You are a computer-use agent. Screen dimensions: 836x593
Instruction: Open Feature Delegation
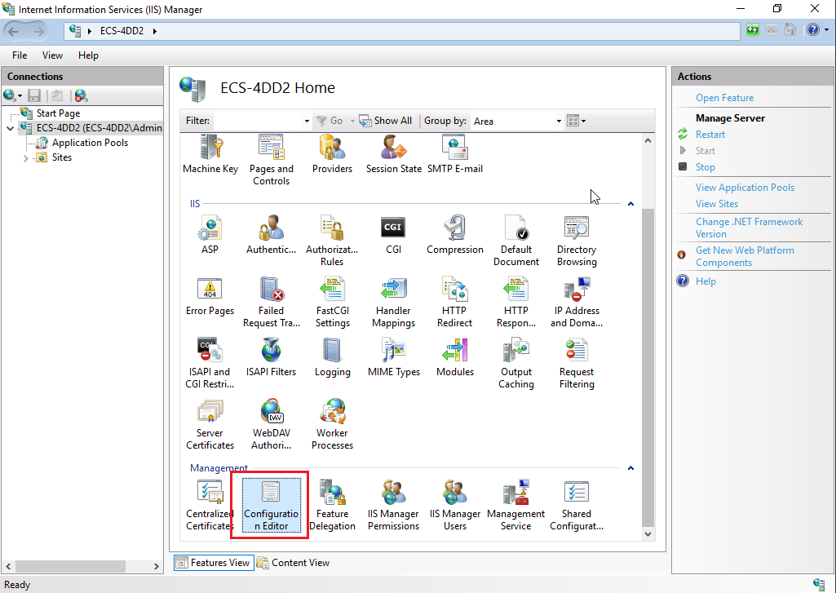pyautogui.click(x=332, y=505)
